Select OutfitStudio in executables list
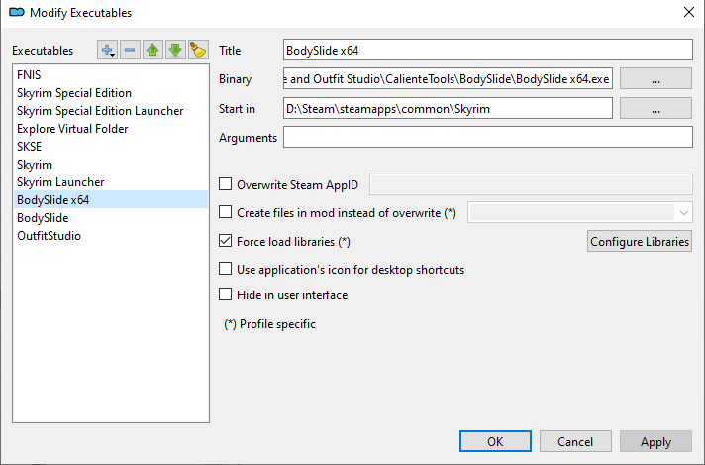This screenshot has width=705, height=465. pos(111,236)
